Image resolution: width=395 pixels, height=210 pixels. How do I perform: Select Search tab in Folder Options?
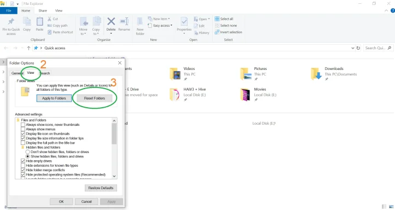45,73
